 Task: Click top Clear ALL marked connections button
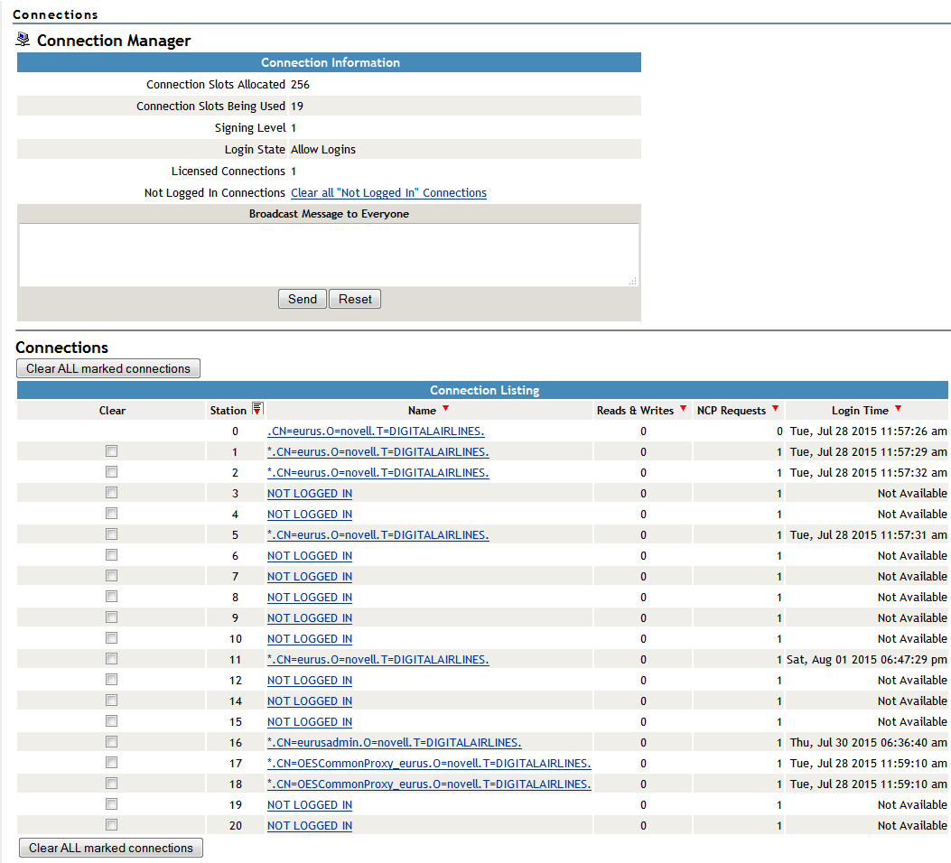point(108,368)
